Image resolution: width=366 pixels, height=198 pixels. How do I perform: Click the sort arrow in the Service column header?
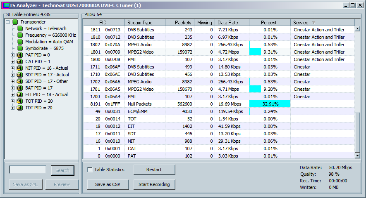314,23
